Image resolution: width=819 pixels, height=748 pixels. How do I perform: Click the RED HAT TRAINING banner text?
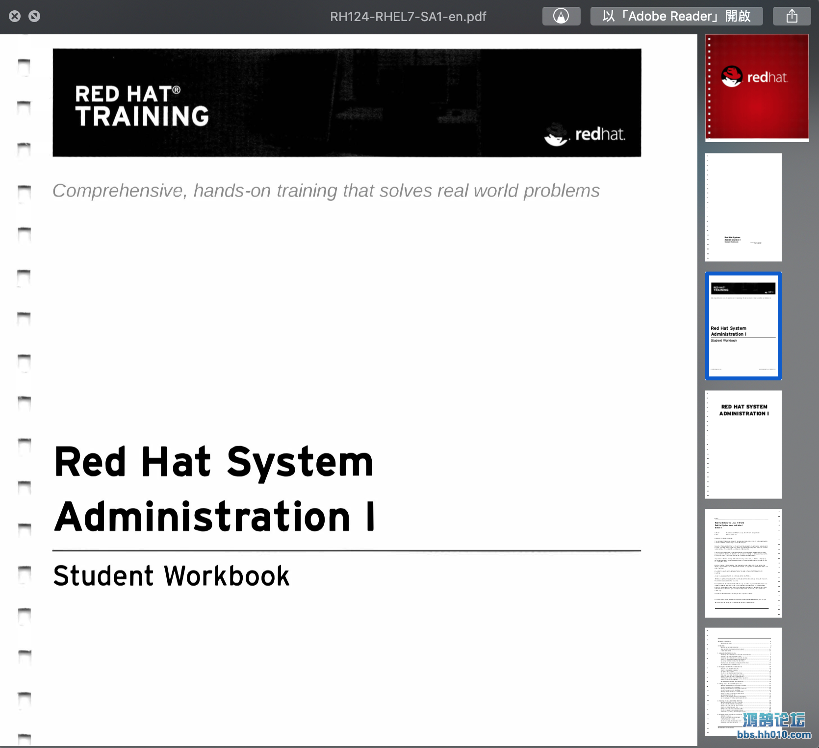point(142,106)
